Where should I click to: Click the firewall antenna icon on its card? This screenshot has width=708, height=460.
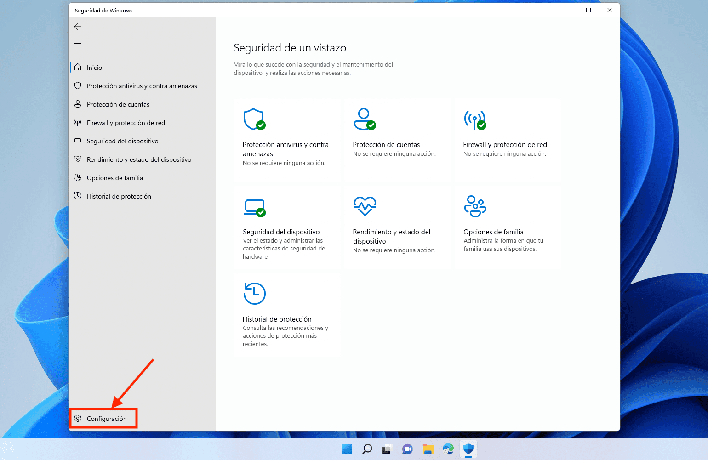tap(475, 119)
